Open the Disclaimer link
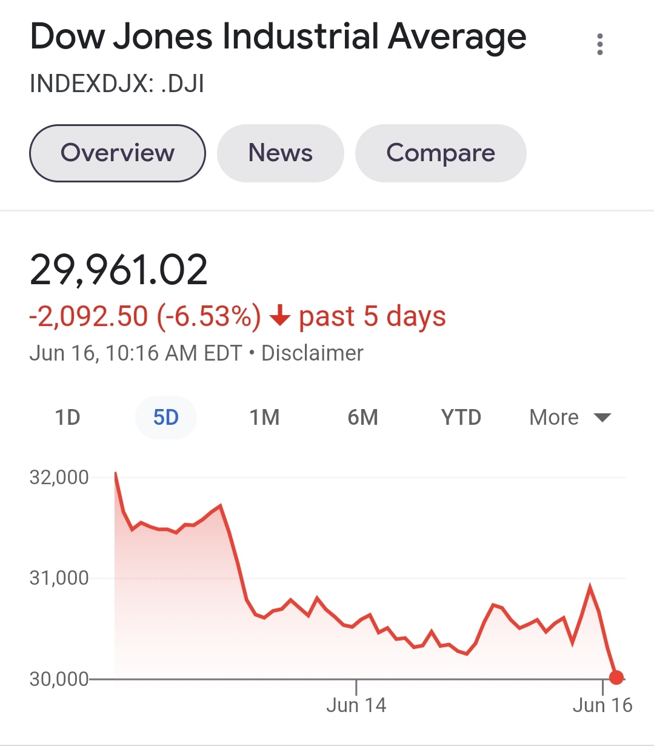This screenshot has width=654, height=746. [x=312, y=353]
